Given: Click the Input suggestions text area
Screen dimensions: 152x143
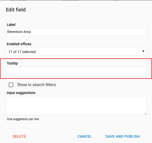Looking at the screenshot, I should [76, 106].
